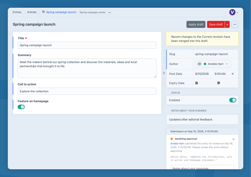
Task: Click the Notes about your changes field
Action: click(x=202, y=120)
